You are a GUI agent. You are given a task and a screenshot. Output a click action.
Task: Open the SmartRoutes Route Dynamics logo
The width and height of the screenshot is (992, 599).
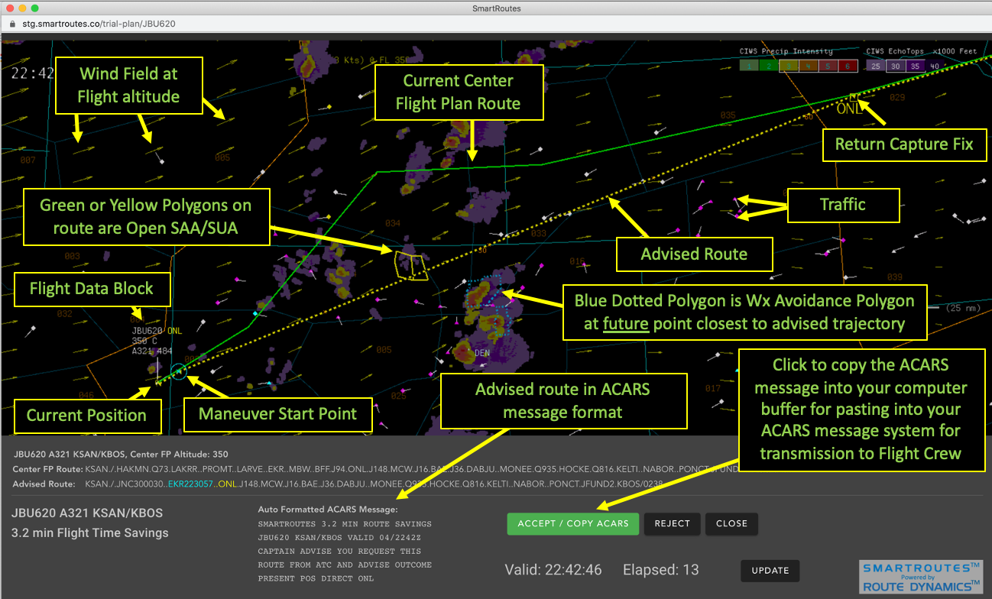pos(920,577)
